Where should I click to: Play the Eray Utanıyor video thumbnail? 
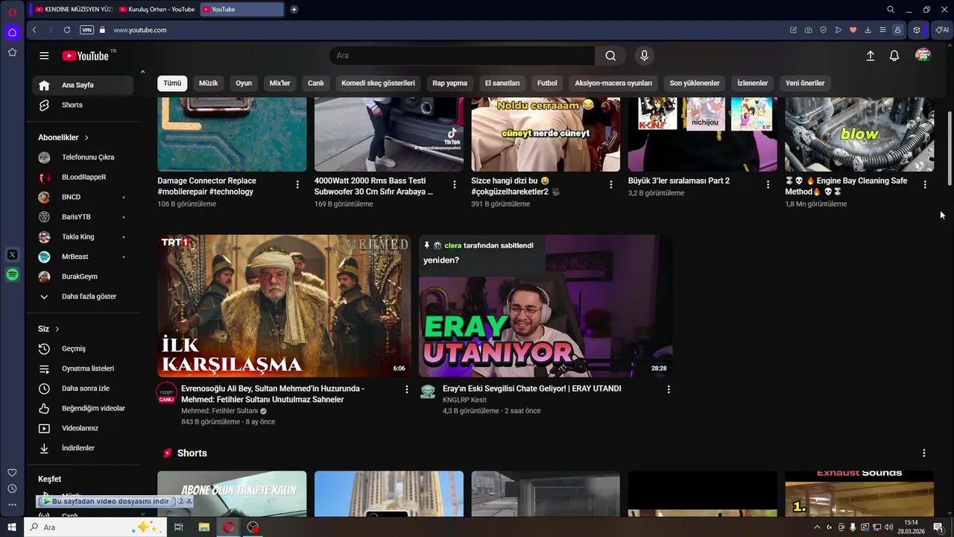point(546,306)
